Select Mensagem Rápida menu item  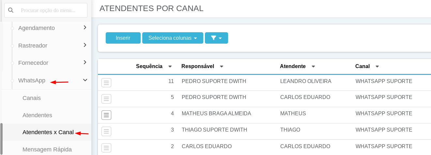47,149
